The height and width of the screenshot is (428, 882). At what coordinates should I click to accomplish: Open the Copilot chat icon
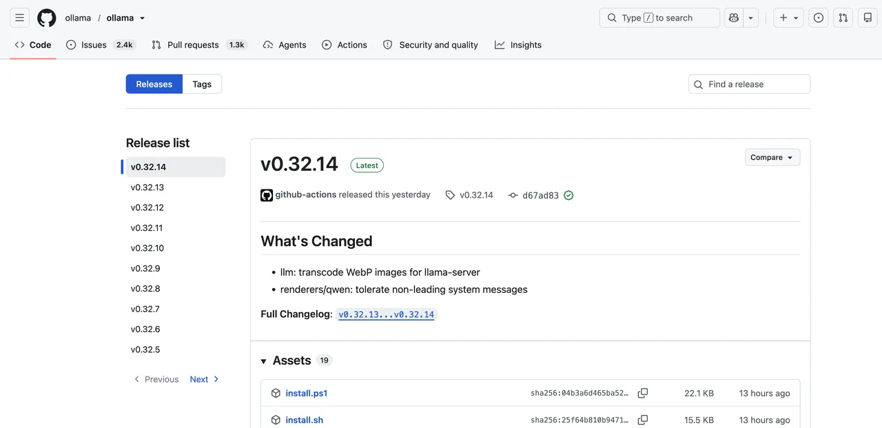click(734, 18)
